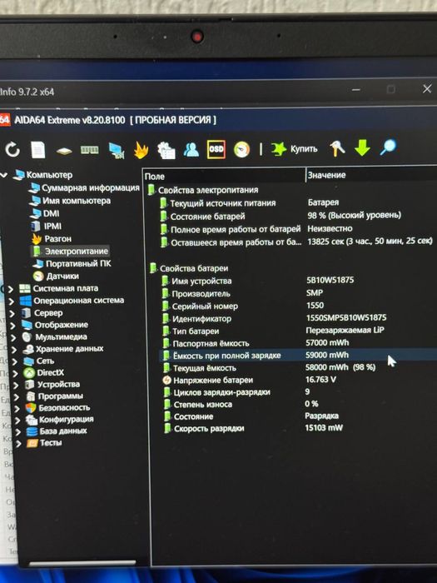Viewport: 437px width, 583px height.
Task: Click the tree panel horizontal scrollbar
Action: tap(82, 563)
